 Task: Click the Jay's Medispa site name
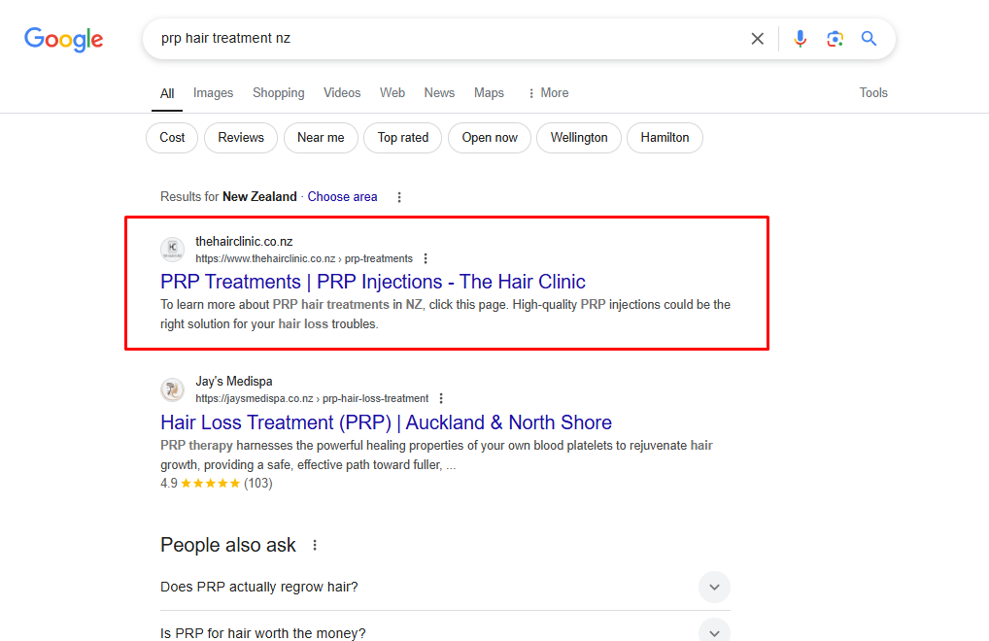[x=234, y=382]
